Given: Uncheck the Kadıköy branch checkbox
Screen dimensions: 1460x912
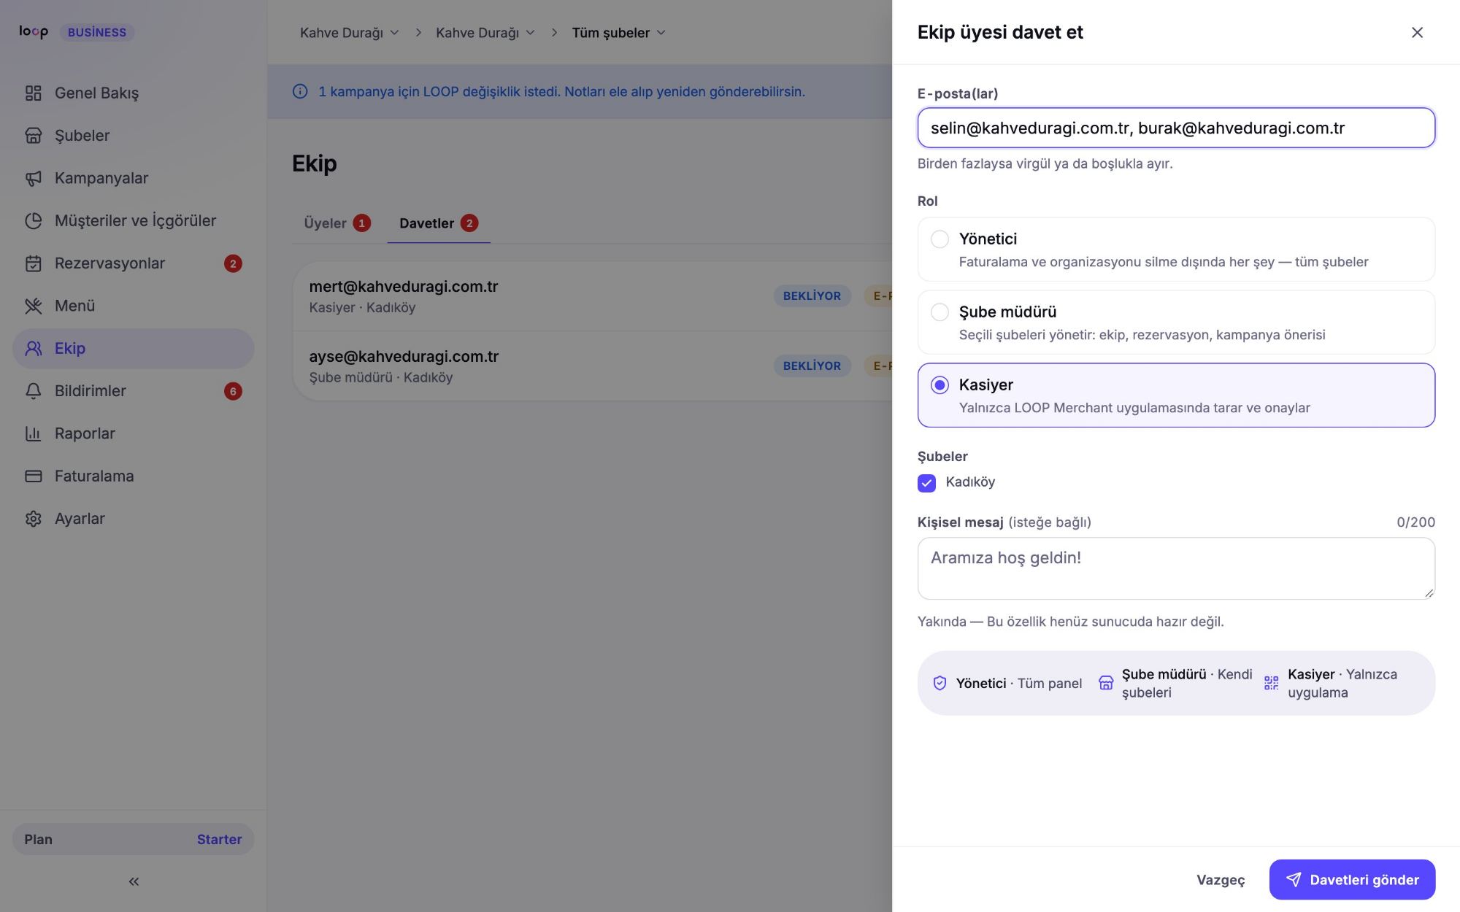Looking at the screenshot, I should 926,483.
